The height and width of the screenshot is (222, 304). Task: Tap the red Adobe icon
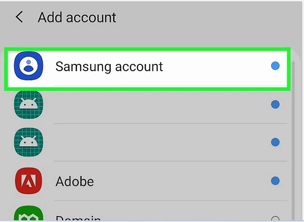pyautogui.click(x=29, y=181)
